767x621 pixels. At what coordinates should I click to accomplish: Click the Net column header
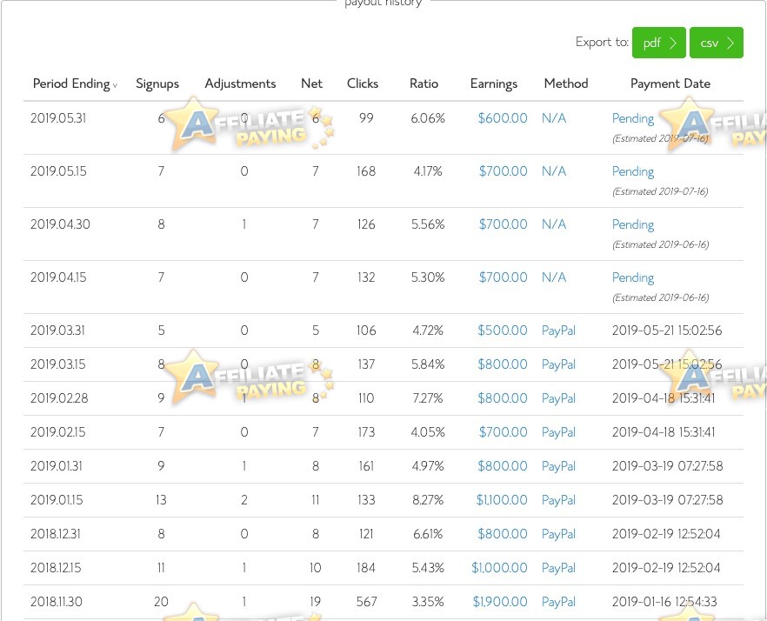tap(311, 83)
